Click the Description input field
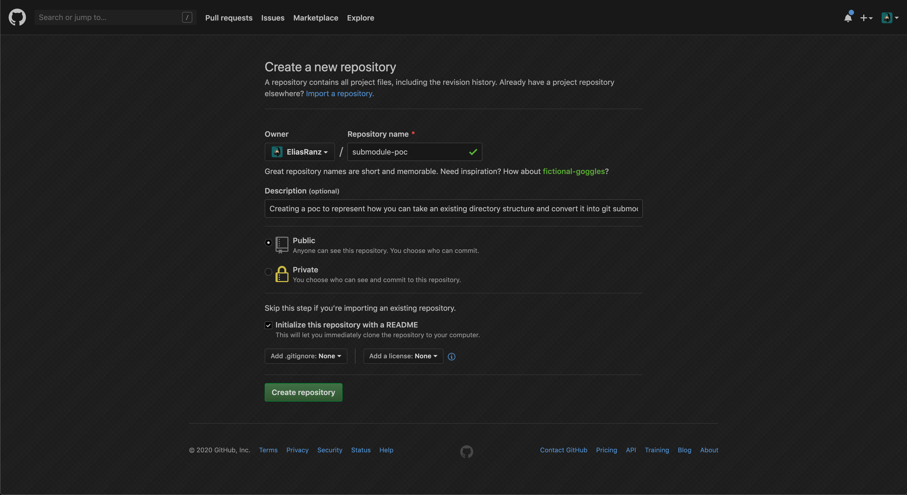 (x=453, y=209)
